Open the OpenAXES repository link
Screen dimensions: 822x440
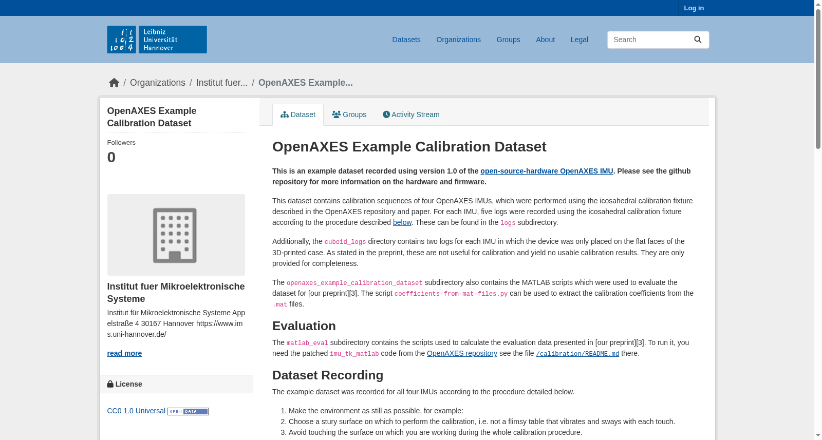pos(462,353)
